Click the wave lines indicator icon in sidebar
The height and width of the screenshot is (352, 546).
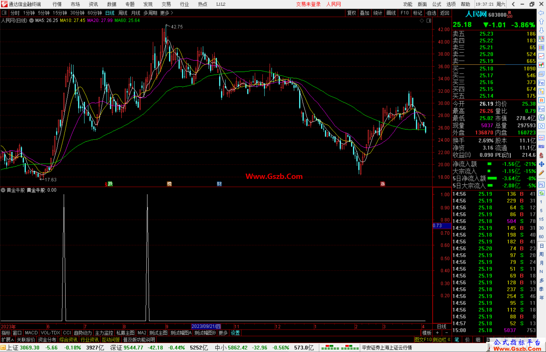[x=541, y=138]
